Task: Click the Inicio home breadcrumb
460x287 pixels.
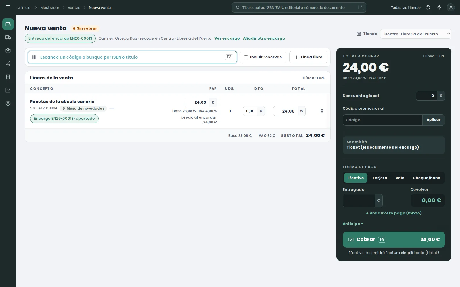Action: point(24,7)
